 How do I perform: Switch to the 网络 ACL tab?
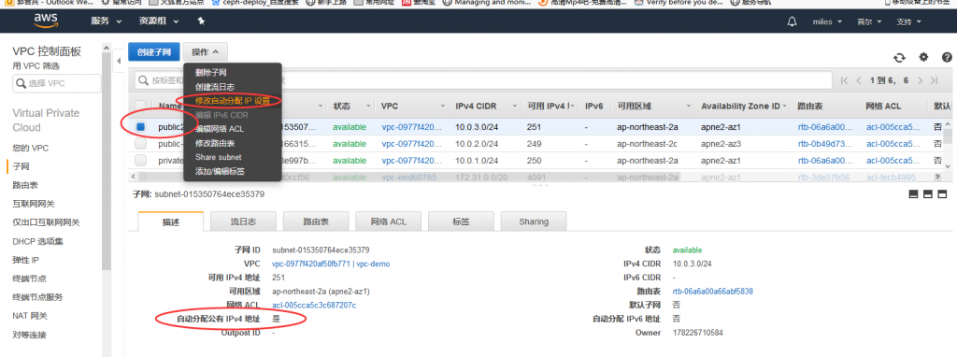pyautogui.click(x=388, y=221)
